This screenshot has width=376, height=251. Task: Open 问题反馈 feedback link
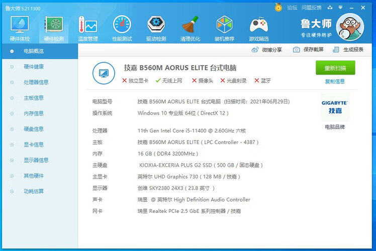(x=312, y=8)
